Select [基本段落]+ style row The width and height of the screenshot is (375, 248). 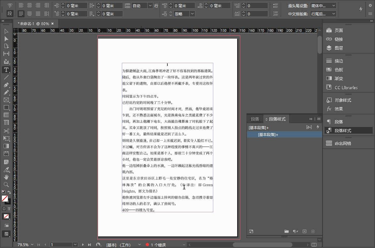[284, 135]
